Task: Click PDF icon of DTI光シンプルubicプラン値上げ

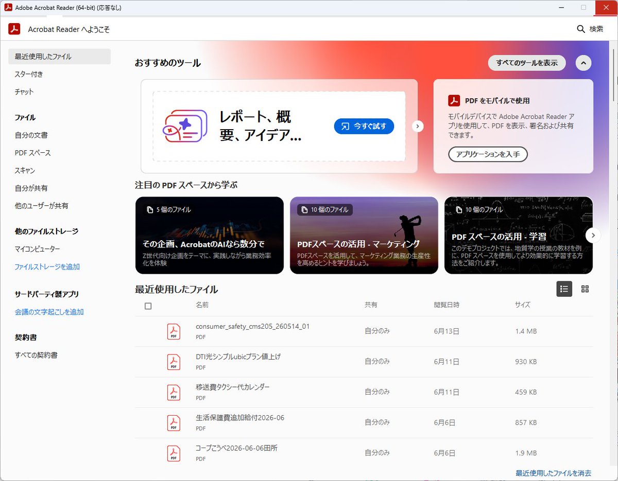Action: pos(174,362)
